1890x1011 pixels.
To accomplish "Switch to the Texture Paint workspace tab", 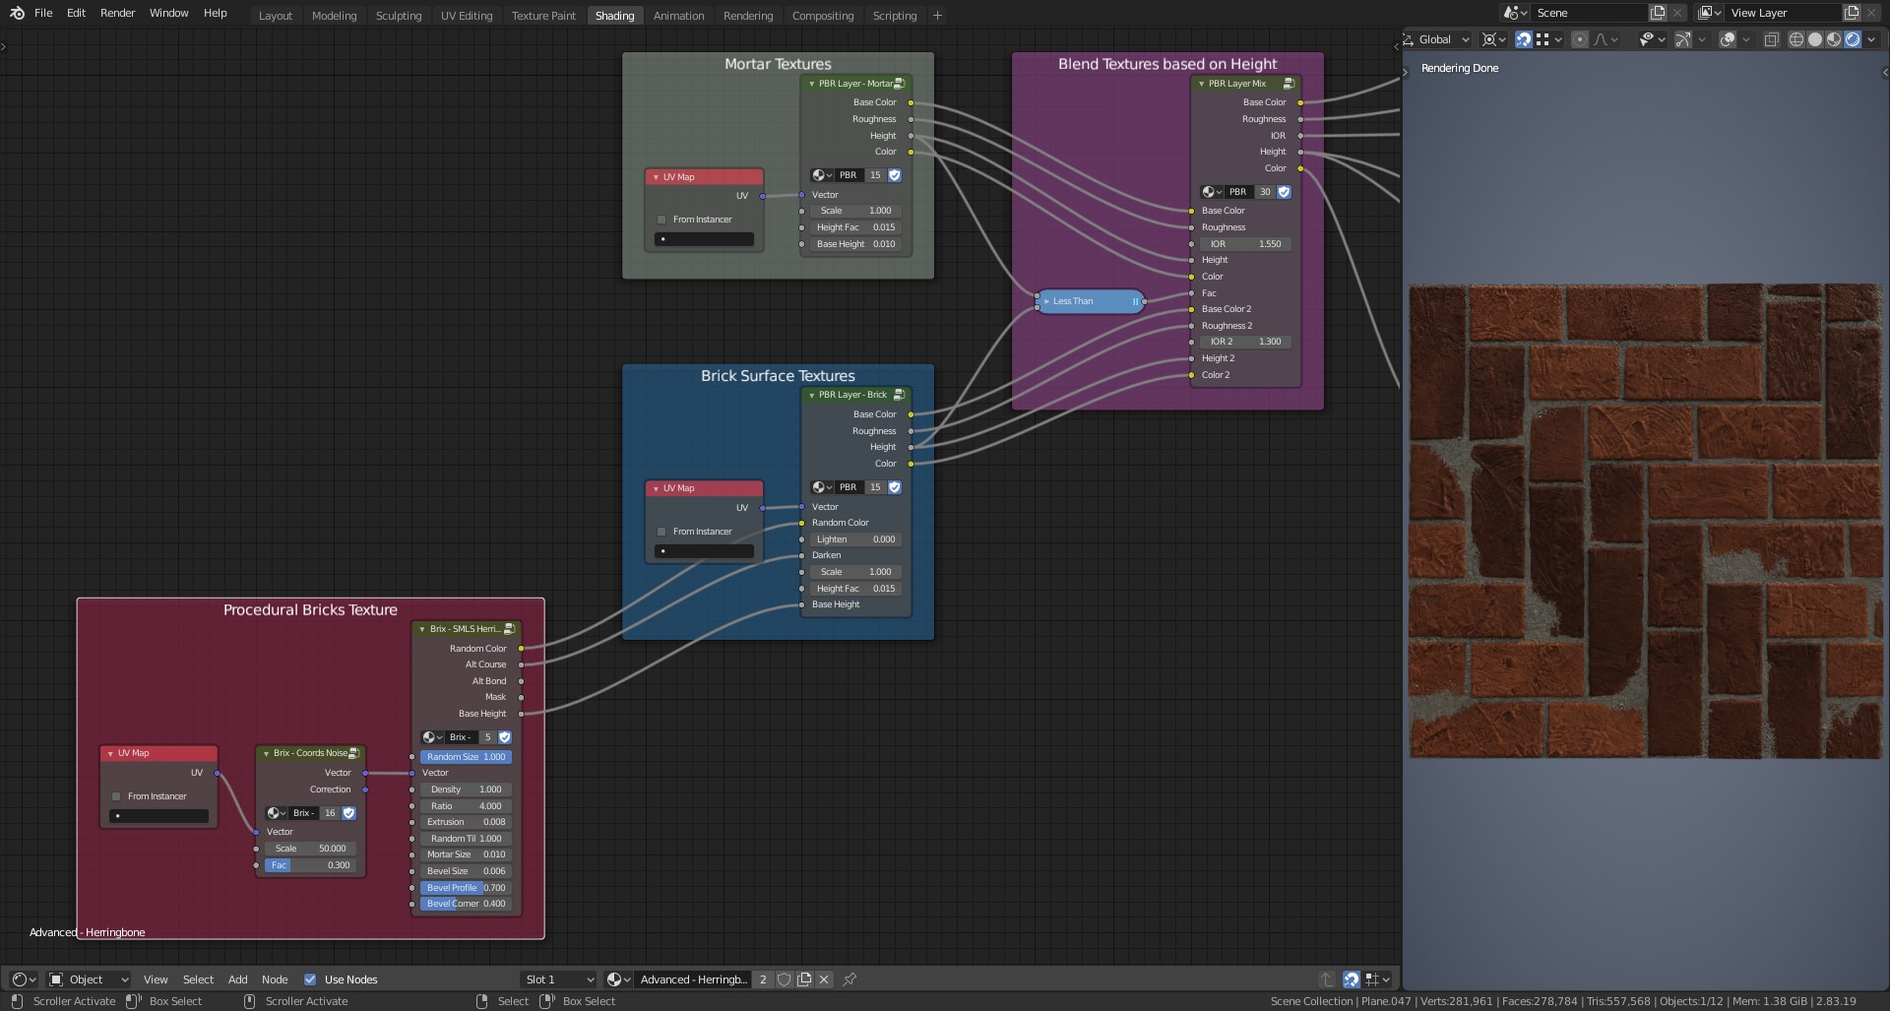I will pos(542,16).
